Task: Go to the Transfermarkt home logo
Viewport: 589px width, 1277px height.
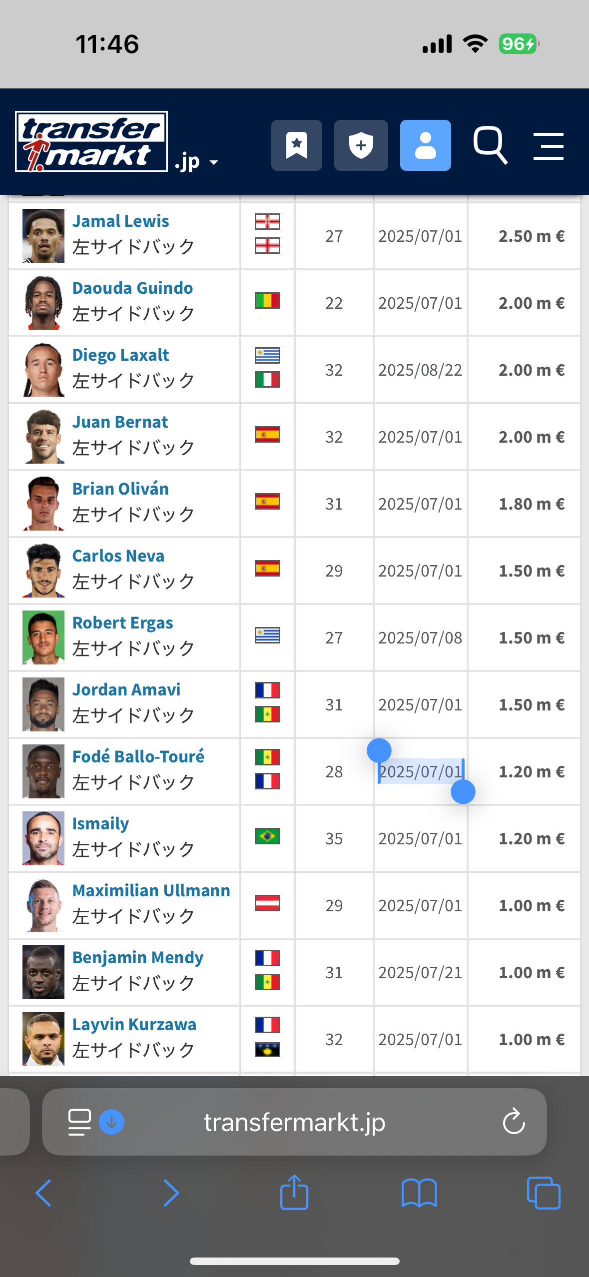Action: pyautogui.click(x=91, y=142)
